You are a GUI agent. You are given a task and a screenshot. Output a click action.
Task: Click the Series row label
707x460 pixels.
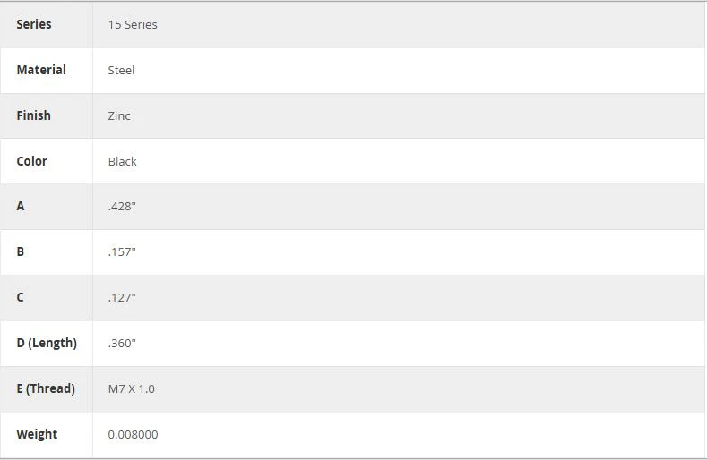pyautogui.click(x=34, y=24)
